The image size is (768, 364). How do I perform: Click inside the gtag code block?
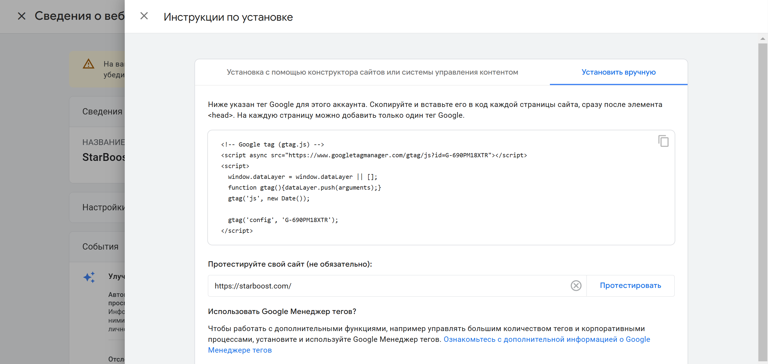[441, 188]
